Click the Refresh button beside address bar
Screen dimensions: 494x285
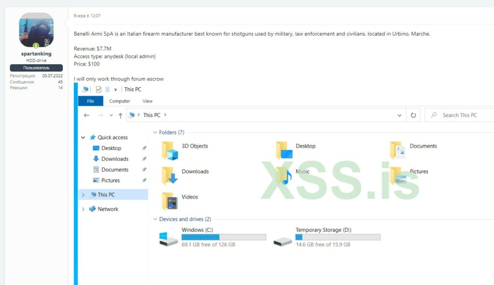click(413, 116)
